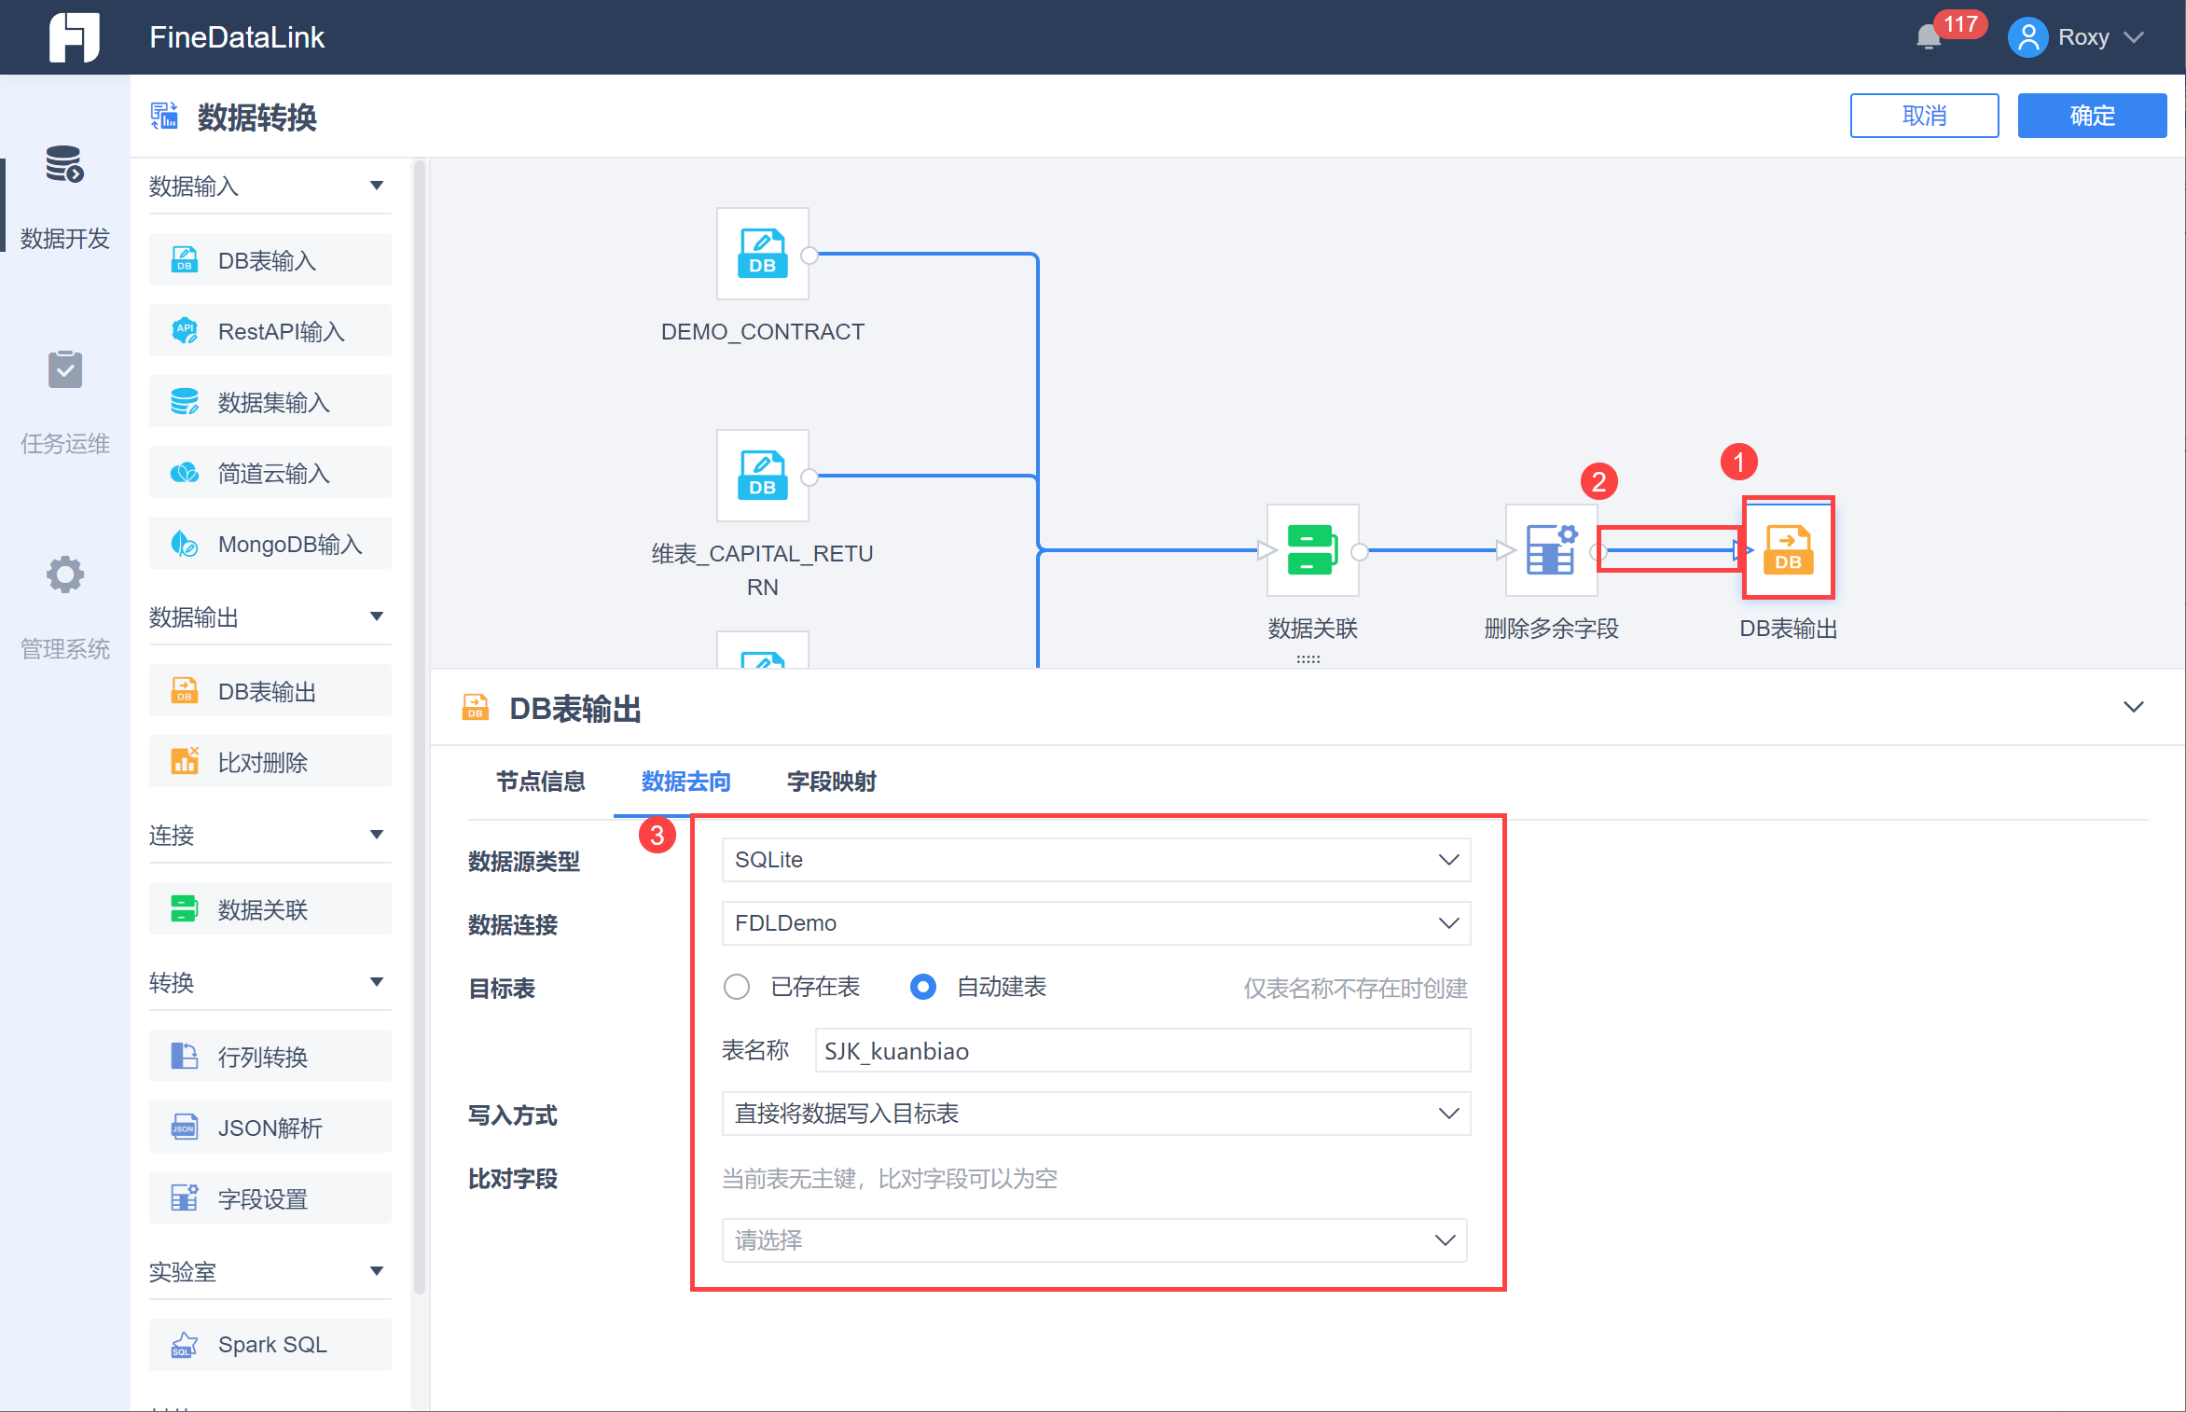
Task: Click the 表名称 input field
Action: coord(1141,1051)
